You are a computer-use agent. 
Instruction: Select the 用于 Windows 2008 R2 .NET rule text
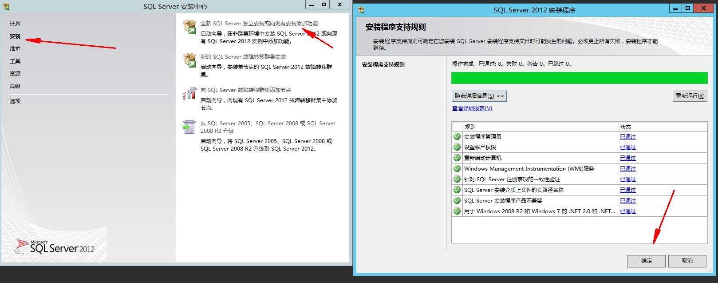coord(540,211)
